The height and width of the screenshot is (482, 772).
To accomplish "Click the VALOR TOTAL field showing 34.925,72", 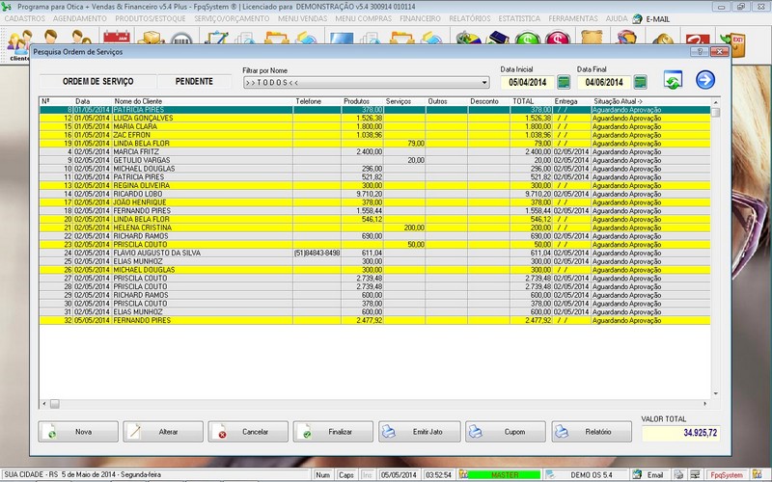I will pos(681,433).
